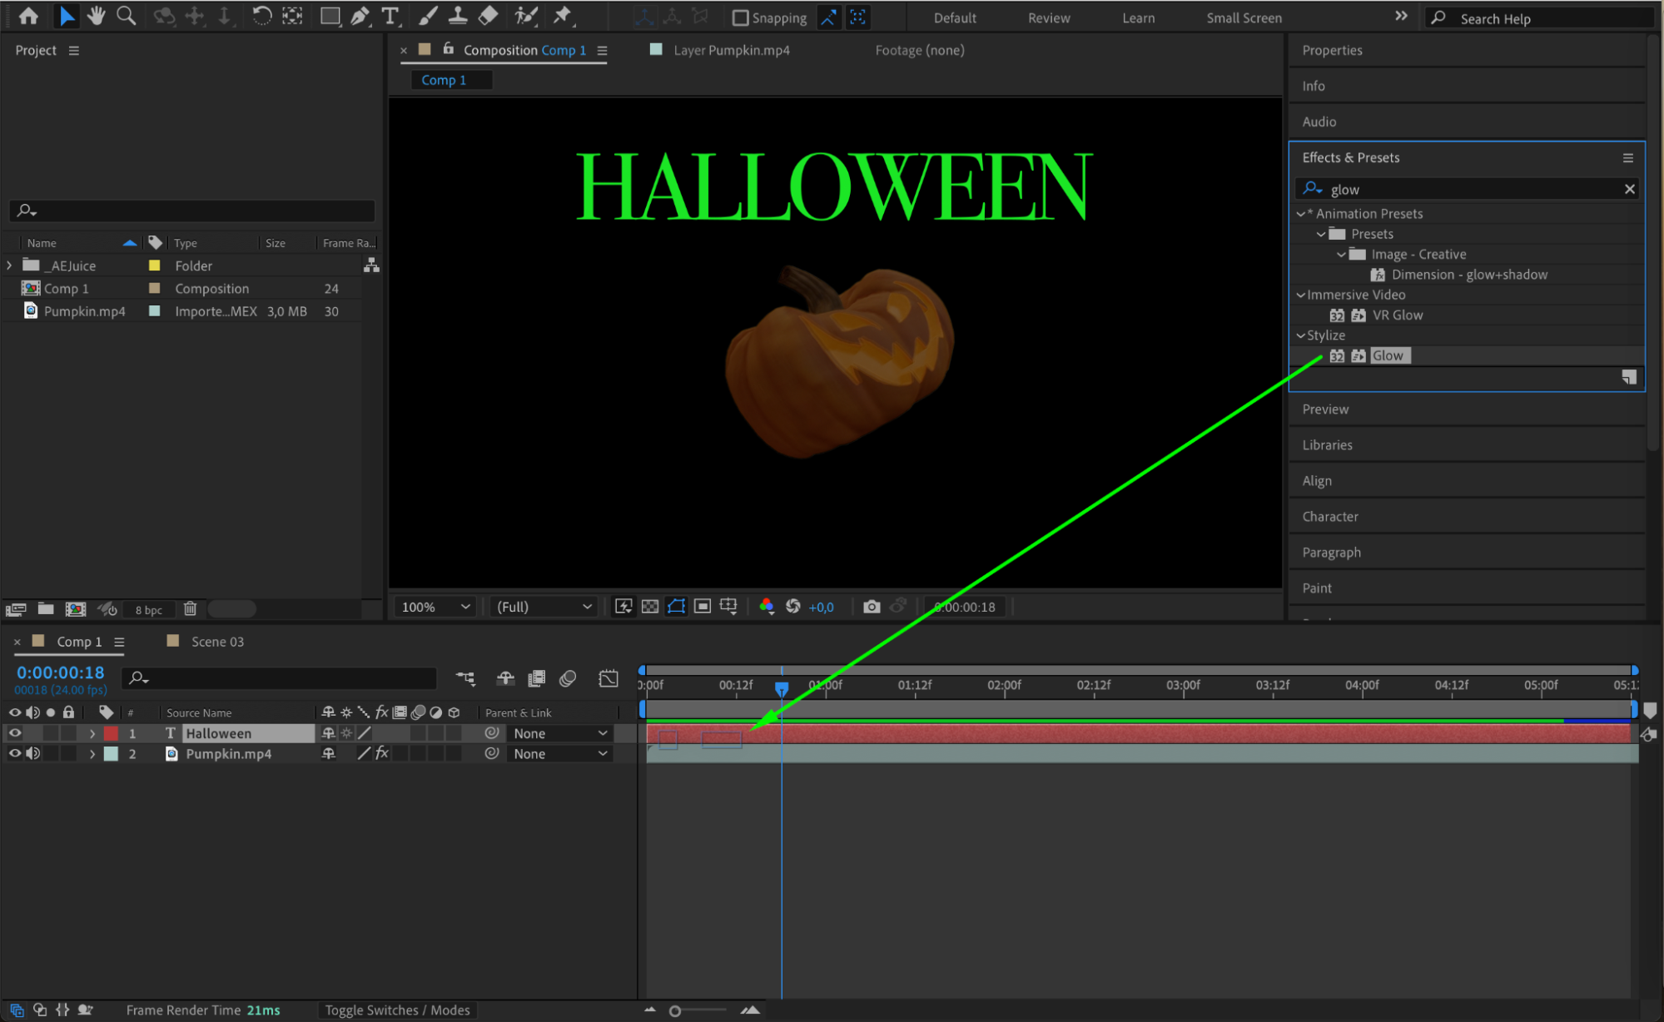Select the Hand tool
The width and height of the screenshot is (1664, 1022).
coord(96,16)
